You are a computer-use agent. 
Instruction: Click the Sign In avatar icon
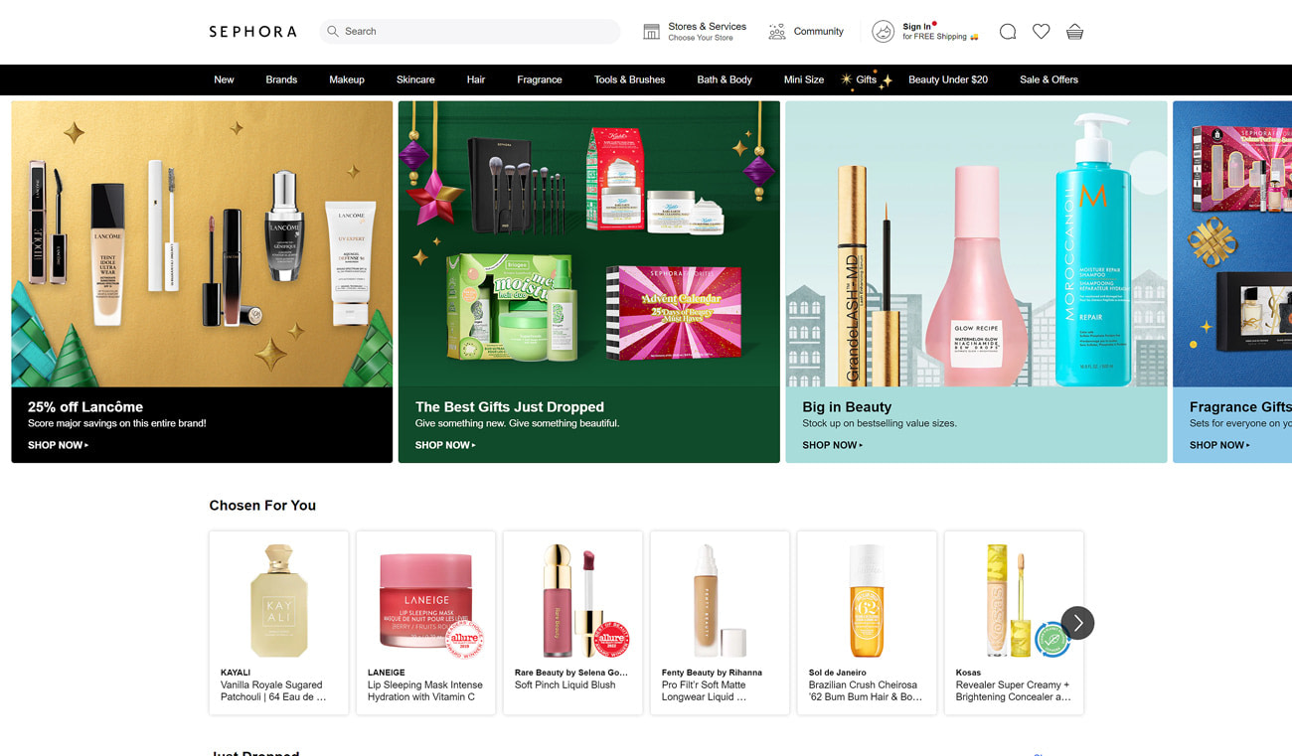pos(883,32)
